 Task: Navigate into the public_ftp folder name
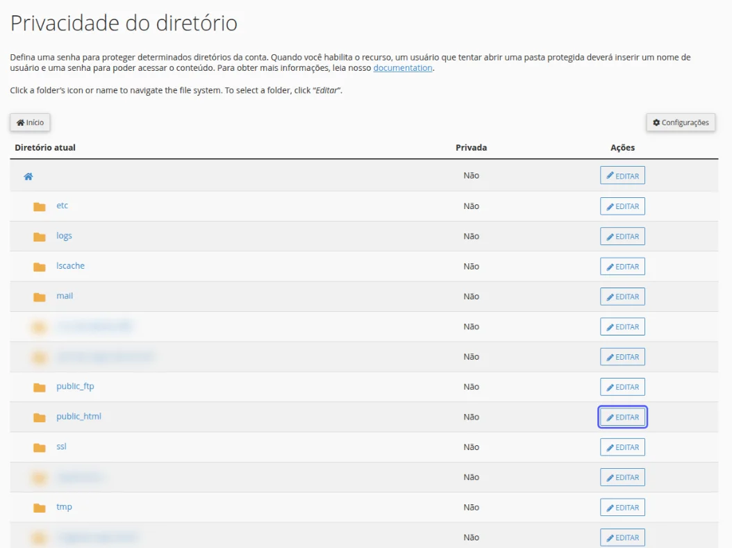(75, 386)
